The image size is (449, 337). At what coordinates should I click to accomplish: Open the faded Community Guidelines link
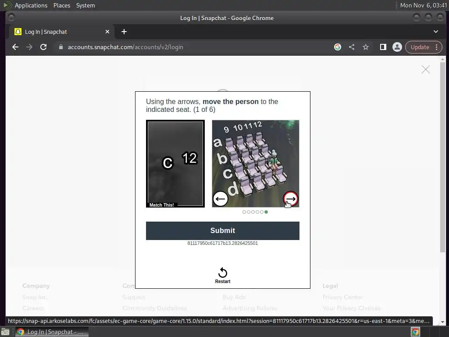pos(155,308)
